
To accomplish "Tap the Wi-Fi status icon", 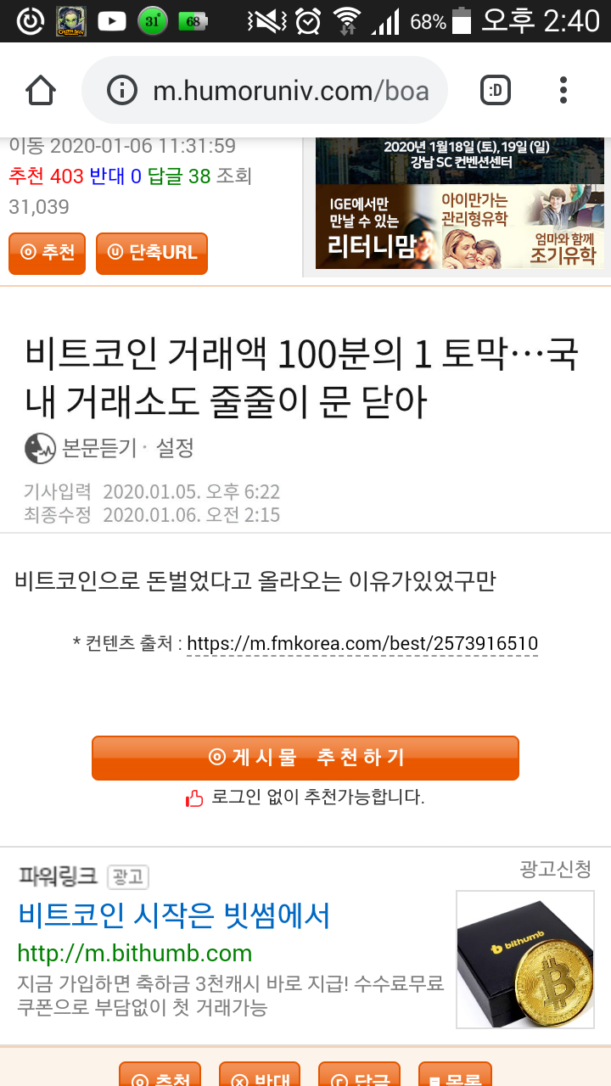I will 346,21.
